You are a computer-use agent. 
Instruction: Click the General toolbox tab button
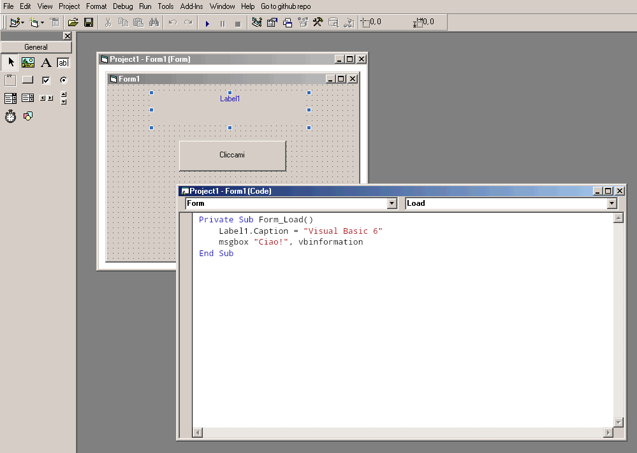(36, 47)
